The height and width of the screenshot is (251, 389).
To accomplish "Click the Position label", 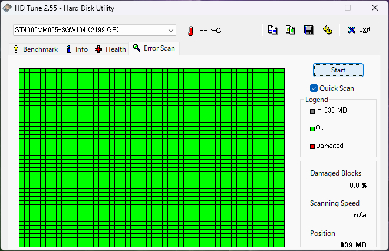I will pyautogui.click(x=322, y=233).
